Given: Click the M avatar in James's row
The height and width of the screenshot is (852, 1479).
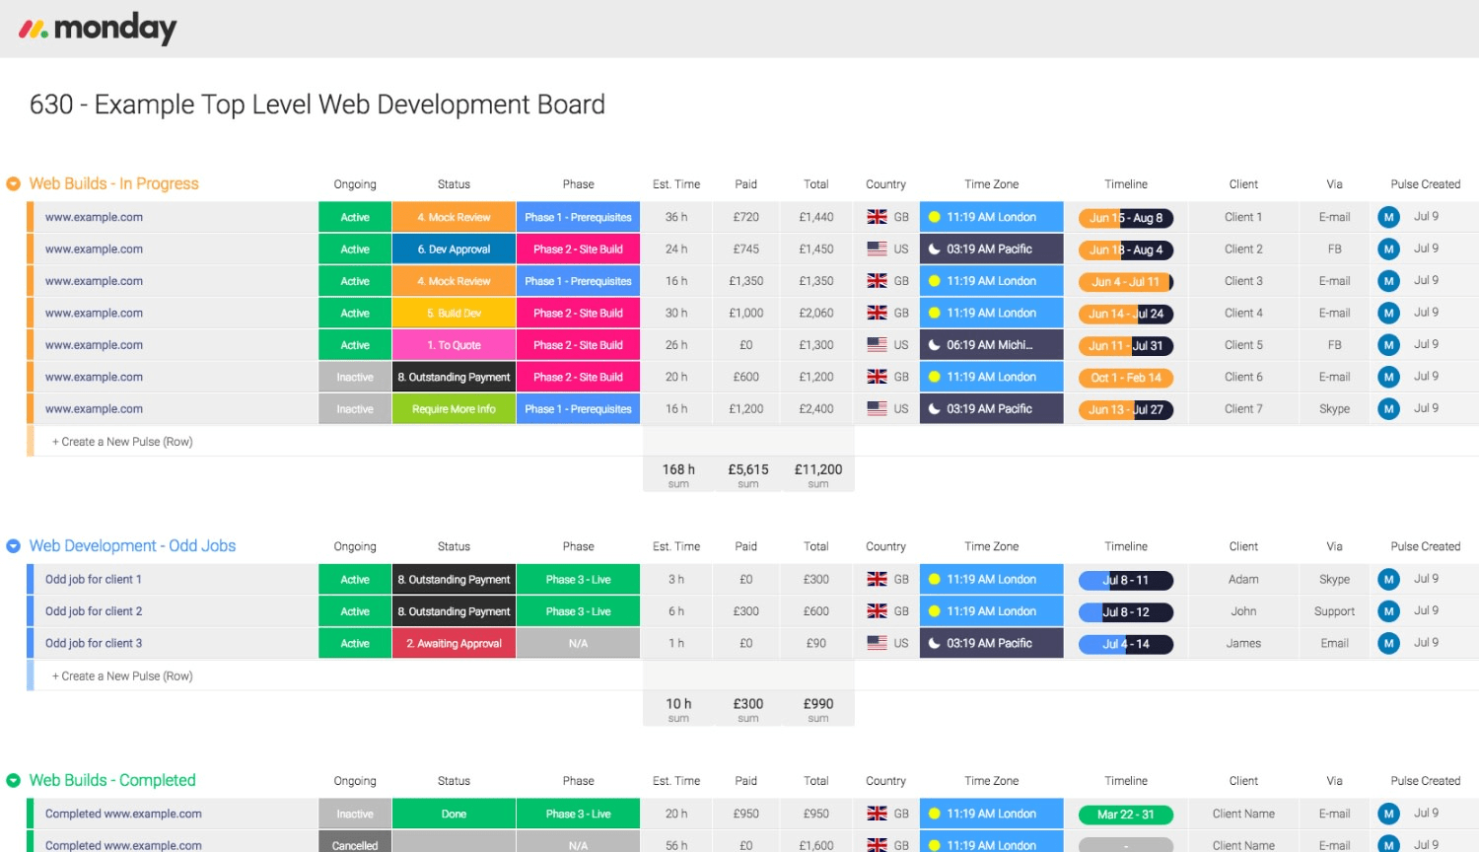Looking at the screenshot, I should point(1388,643).
